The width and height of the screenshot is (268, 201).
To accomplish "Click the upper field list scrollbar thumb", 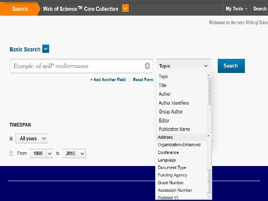I will click(209, 92).
